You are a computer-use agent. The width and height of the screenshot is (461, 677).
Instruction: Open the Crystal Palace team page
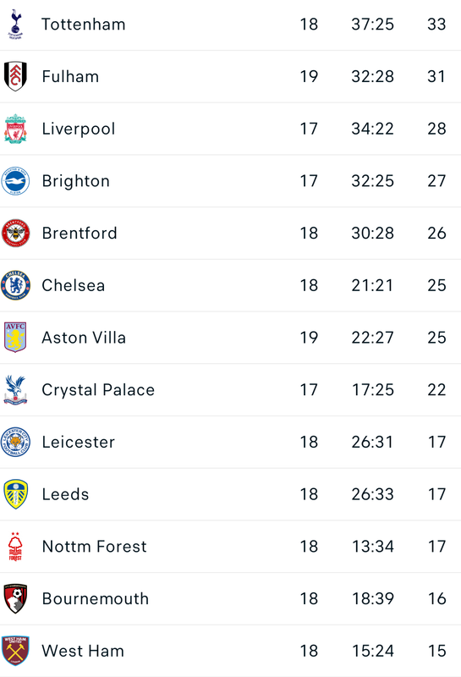(x=98, y=390)
